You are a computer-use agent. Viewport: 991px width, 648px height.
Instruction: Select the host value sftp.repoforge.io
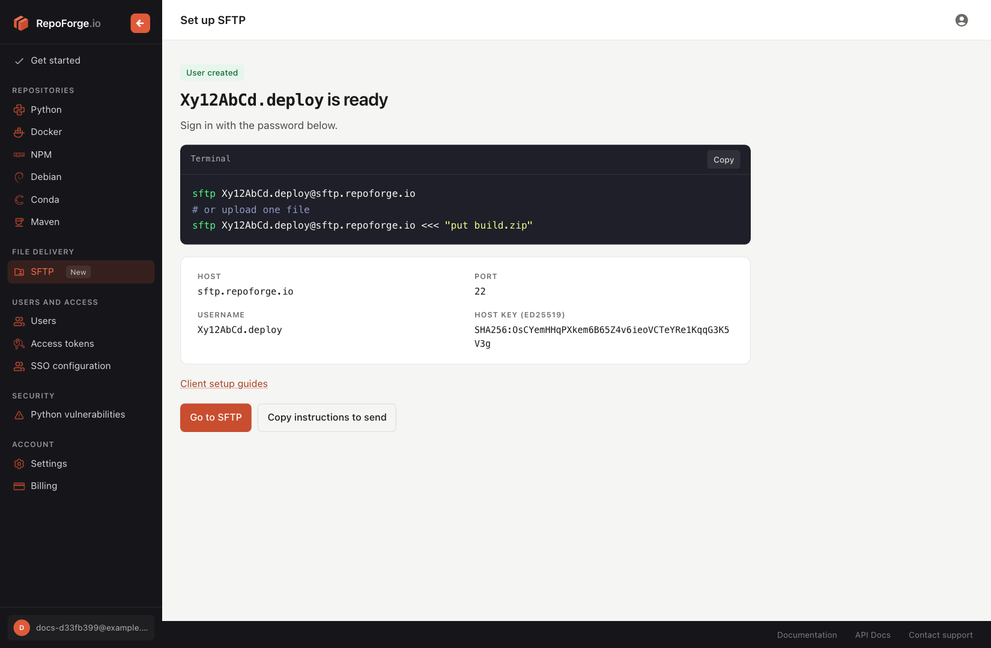pos(246,292)
